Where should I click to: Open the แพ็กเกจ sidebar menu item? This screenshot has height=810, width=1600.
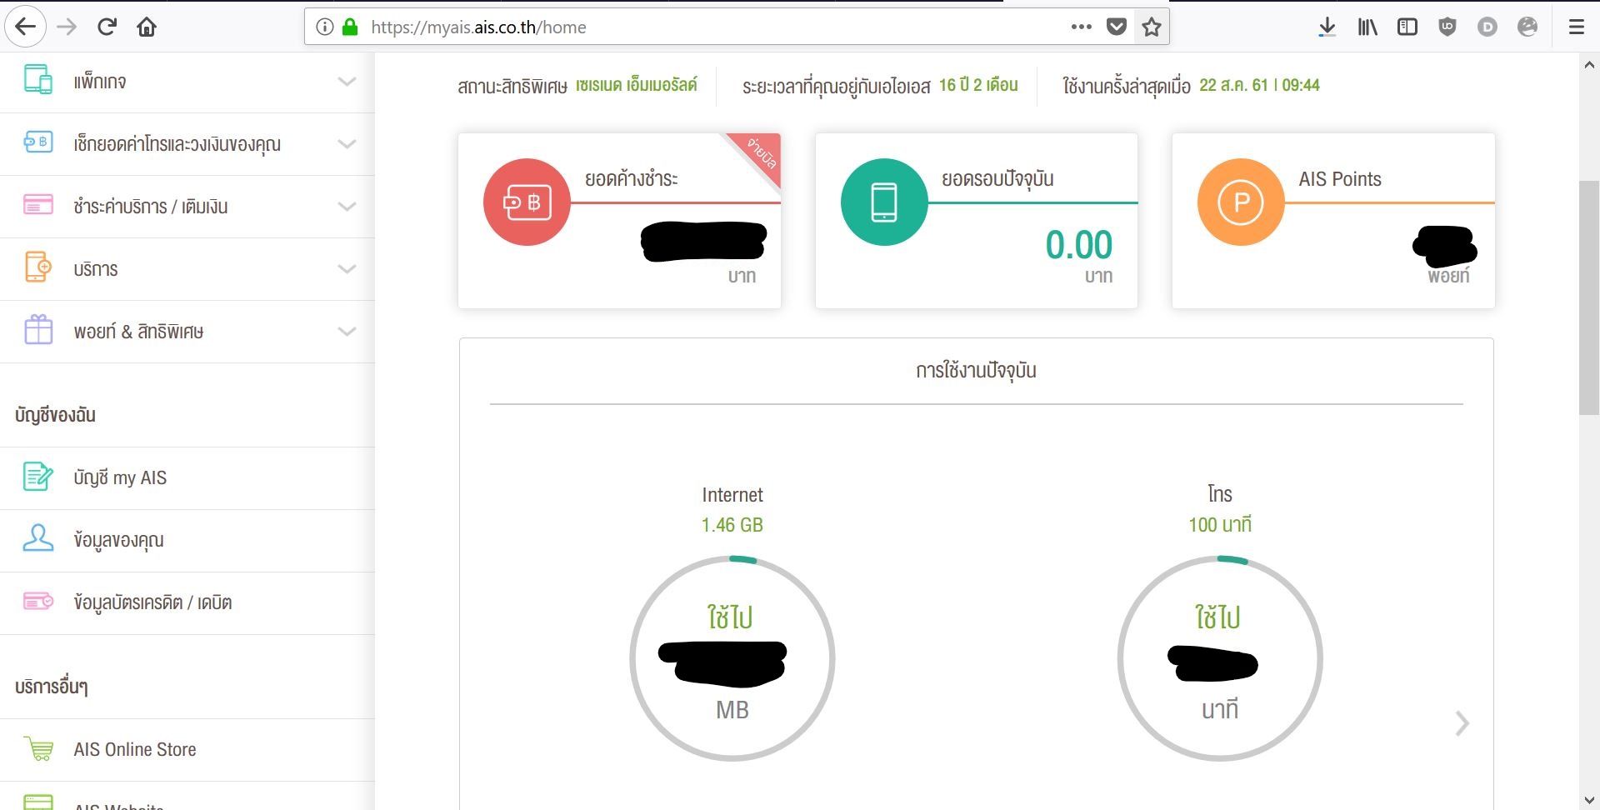[187, 82]
